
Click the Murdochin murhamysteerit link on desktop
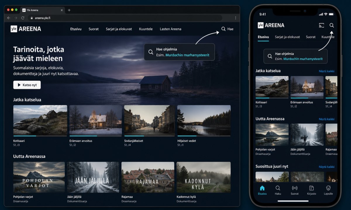point(187,55)
